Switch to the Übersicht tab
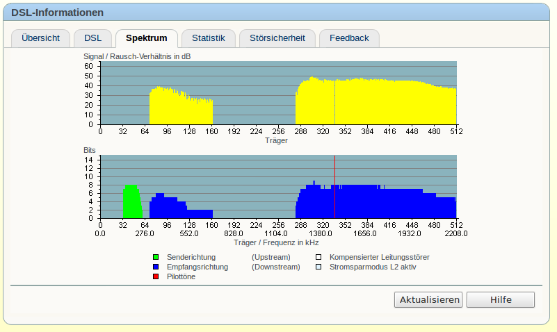Screen dimensions: 557x332 click(40, 38)
